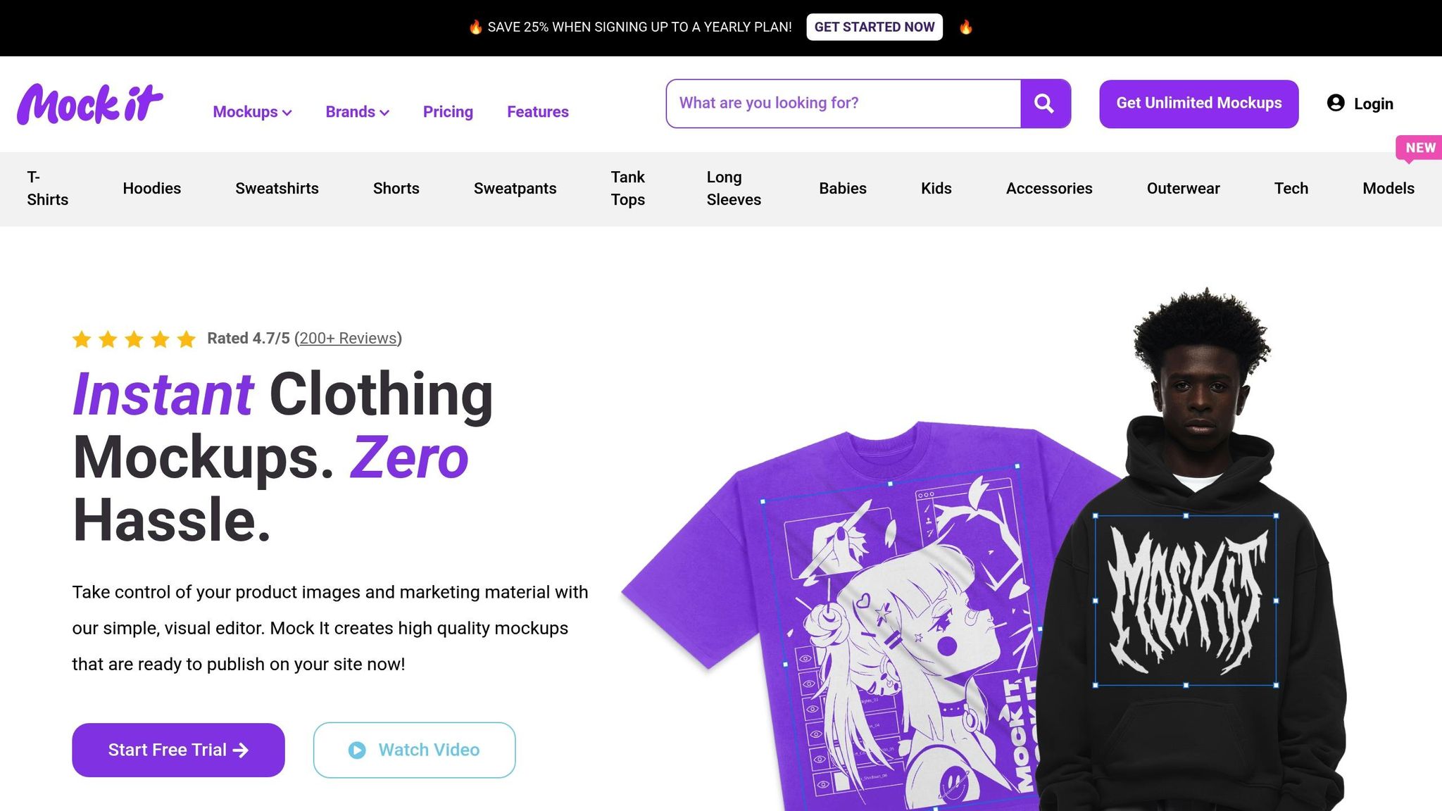
Task: Click the five-star rating icons
Action: tap(134, 339)
